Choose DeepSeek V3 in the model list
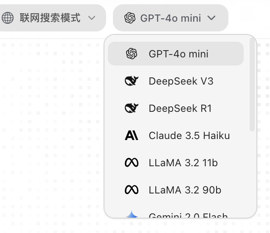 pos(176,81)
